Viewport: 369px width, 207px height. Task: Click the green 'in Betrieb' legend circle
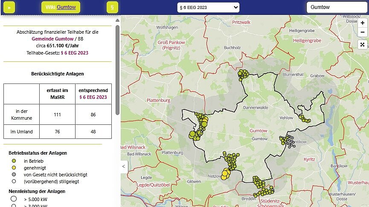[x=14, y=161]
